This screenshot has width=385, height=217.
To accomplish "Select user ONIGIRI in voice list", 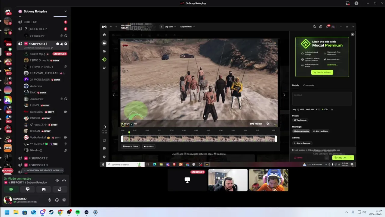I will tap(45, 118).
